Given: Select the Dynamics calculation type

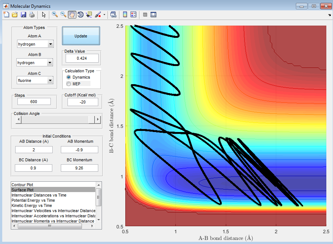Looking at the screenshot, I should coord(69,77).
